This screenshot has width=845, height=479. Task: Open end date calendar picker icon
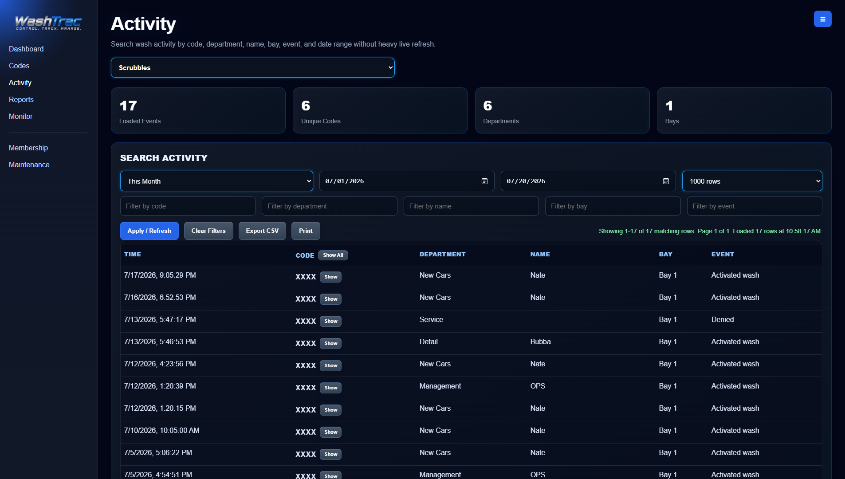point(666,181)
